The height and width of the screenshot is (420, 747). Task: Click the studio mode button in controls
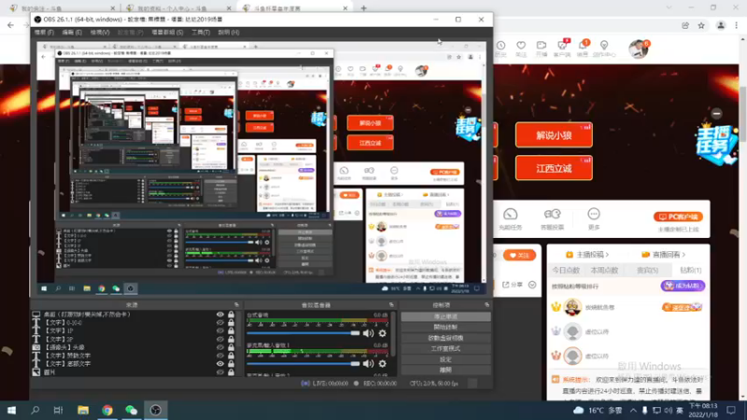[x=445, y=348]
